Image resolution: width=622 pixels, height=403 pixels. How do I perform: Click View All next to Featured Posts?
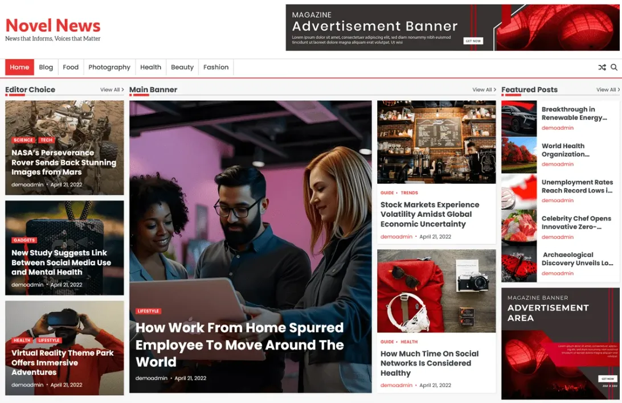coord(608,90)
